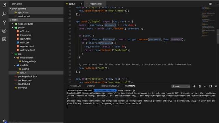
Task: Open the Source Control view
Action: pos(4,22)
